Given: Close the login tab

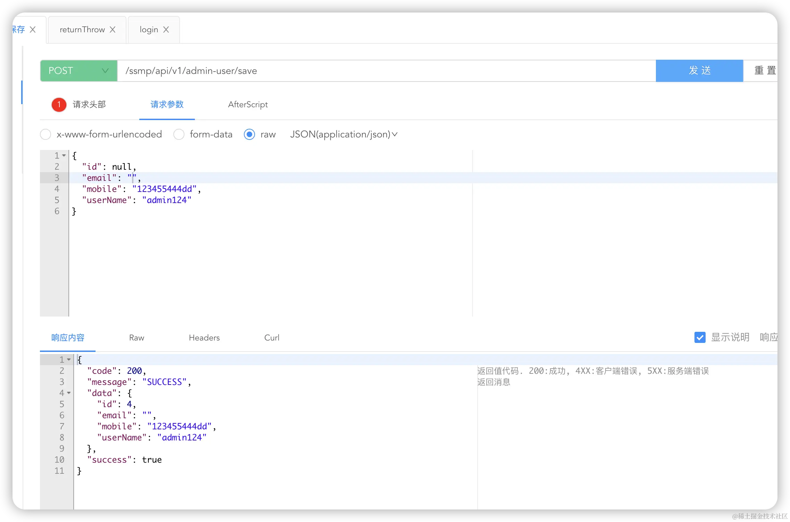Looking at the screenshot, I should (166, 30).
